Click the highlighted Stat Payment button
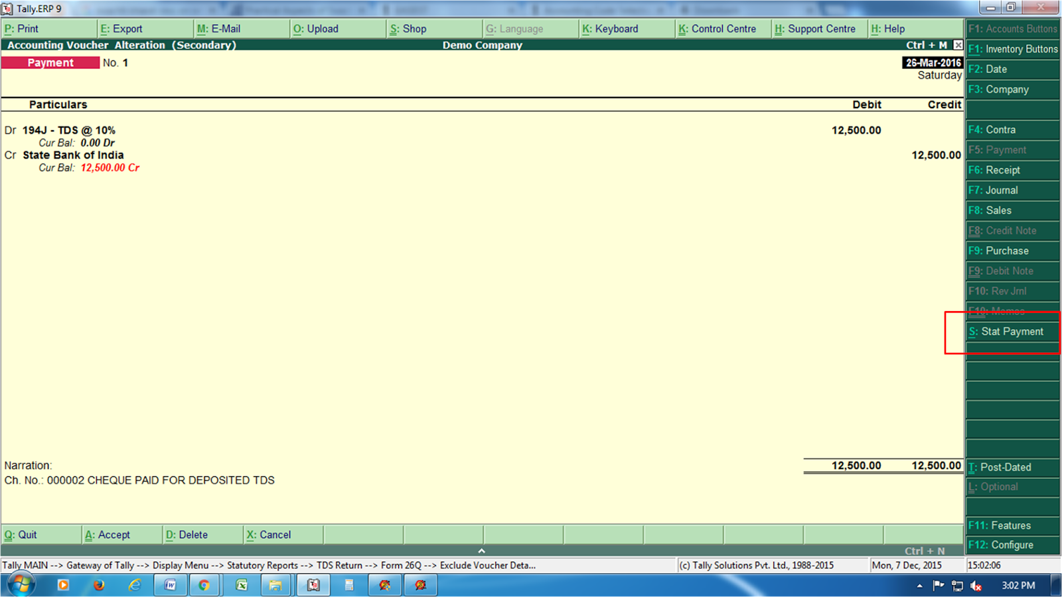Viewport: 1062px width, 597px height. (x=1012, y=331)
